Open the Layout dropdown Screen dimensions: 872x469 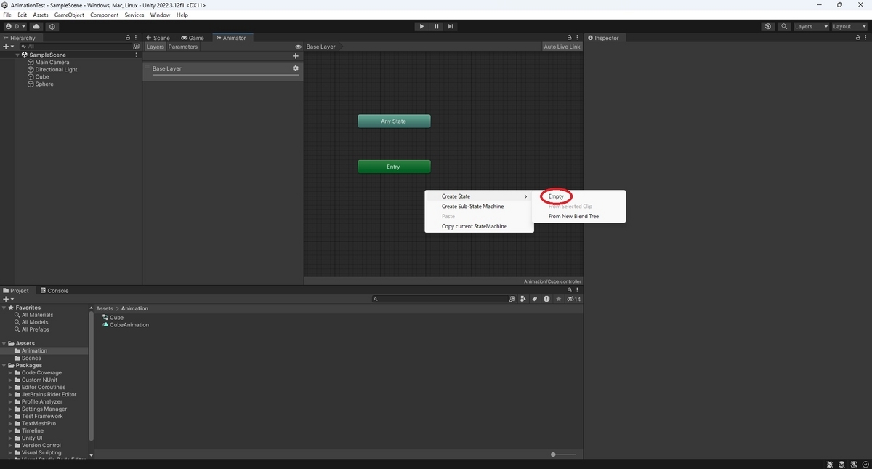[x=849, y=26]
